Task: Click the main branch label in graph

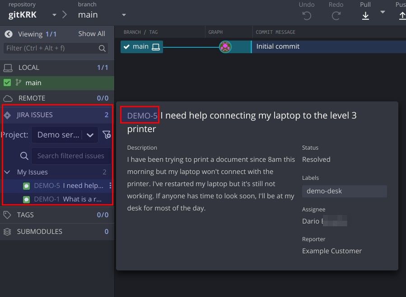Action: tap(142, 47)
